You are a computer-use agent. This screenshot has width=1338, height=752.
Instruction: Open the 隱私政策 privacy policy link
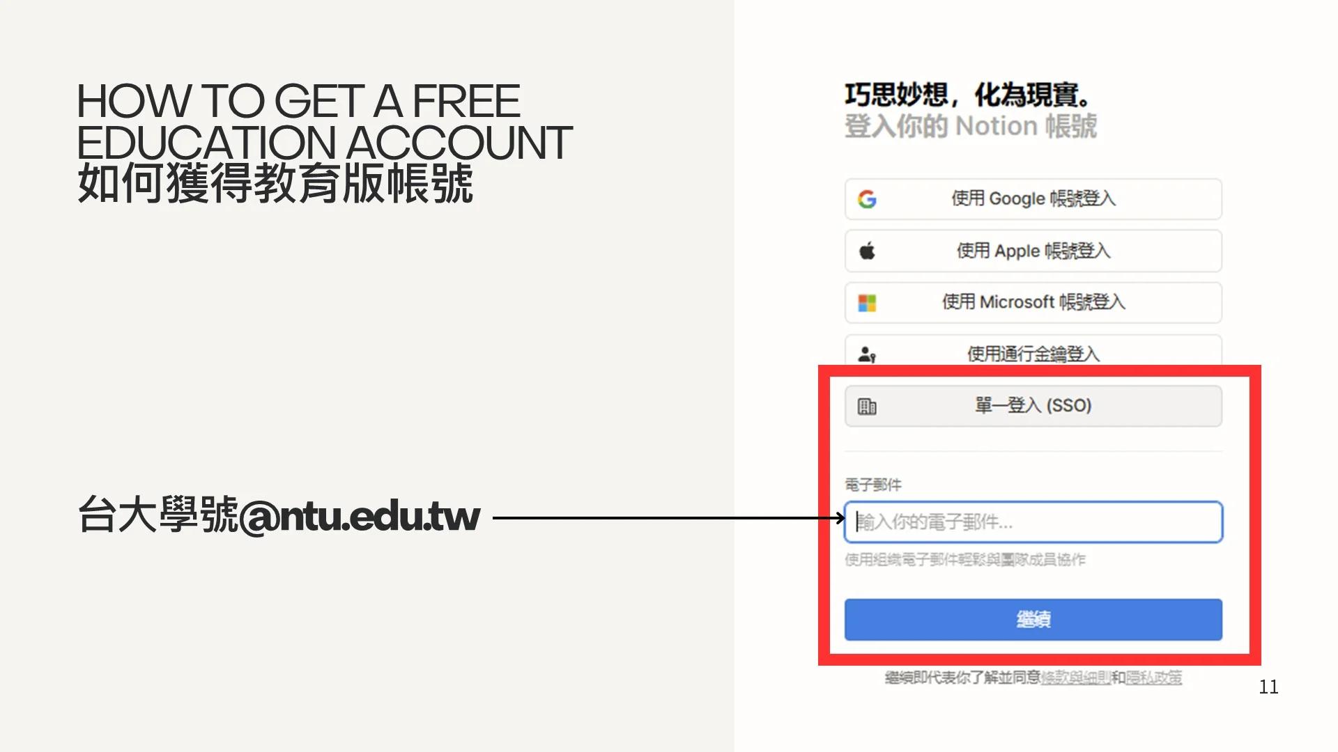pos(1154,677)
